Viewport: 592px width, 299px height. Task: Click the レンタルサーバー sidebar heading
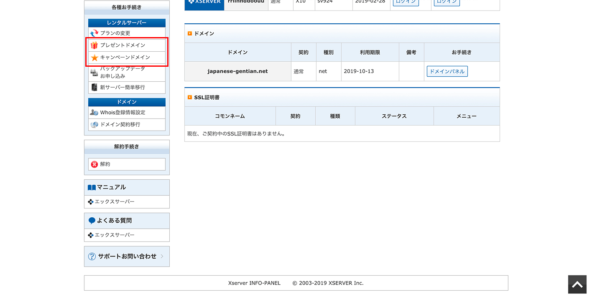click(127, 23)
